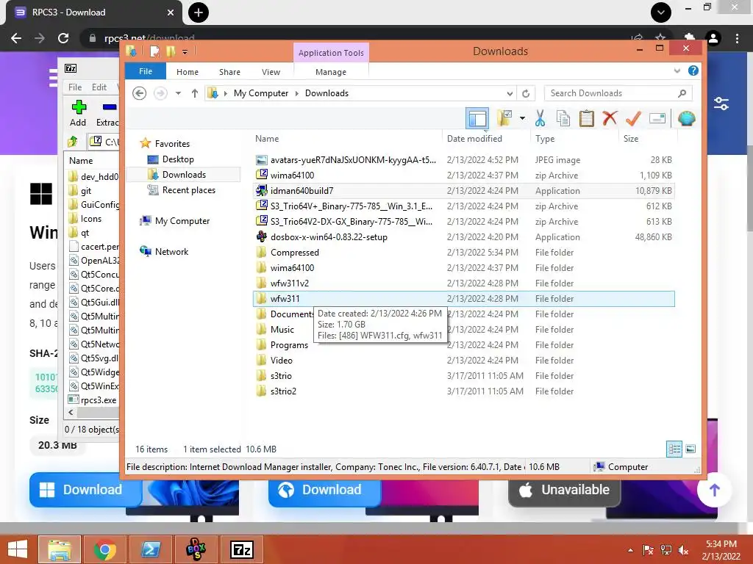753x564 pixels.
Task: Toggle the preview pane layout icon
Action: click(477, 118)
